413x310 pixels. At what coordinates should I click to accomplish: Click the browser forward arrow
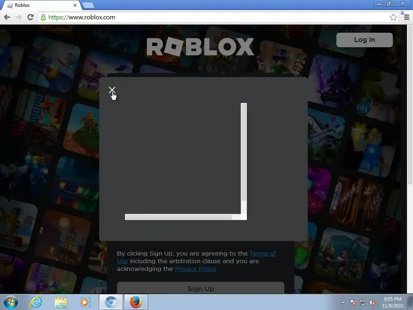coord(19,17)
